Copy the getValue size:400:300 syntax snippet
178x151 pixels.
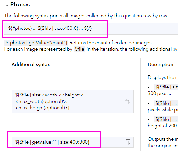coord(127,142)
